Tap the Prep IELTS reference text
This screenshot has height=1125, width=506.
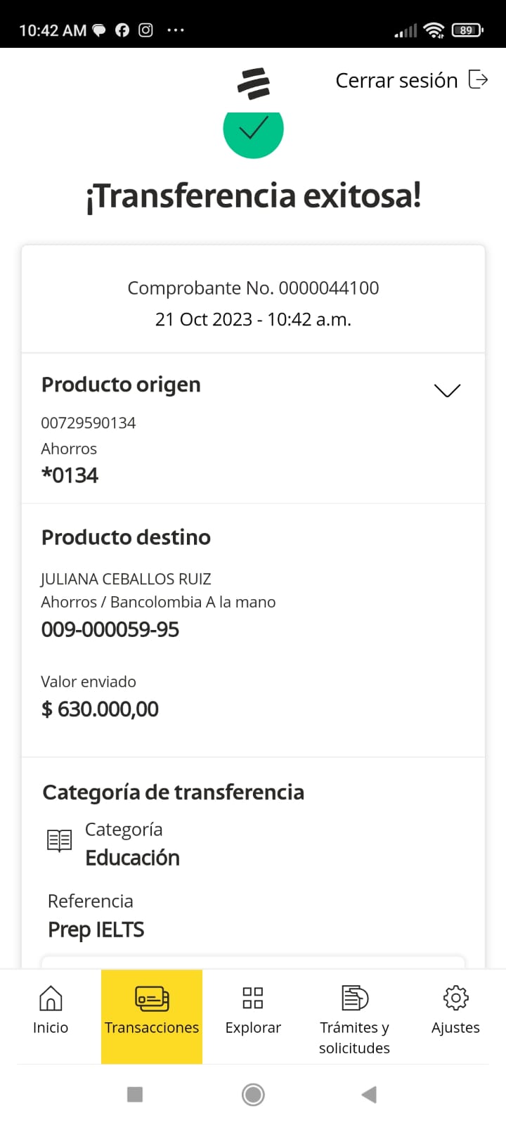96,930
